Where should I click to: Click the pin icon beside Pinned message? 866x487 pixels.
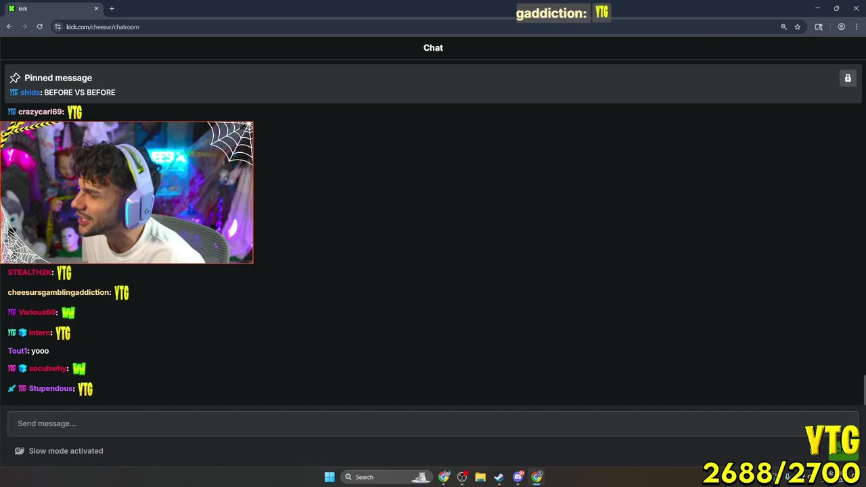pyautogui.click(x=15, y=78)
